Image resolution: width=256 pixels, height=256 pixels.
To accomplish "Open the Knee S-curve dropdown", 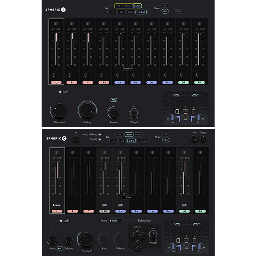I will pos(115,221).
